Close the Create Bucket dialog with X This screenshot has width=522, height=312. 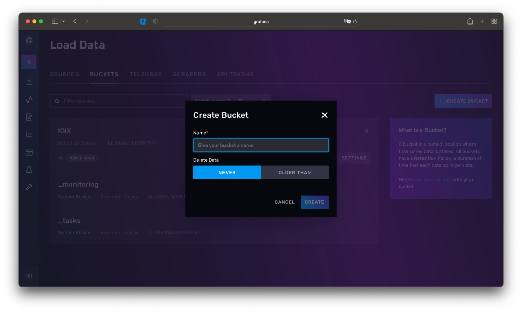coord(325,115)
